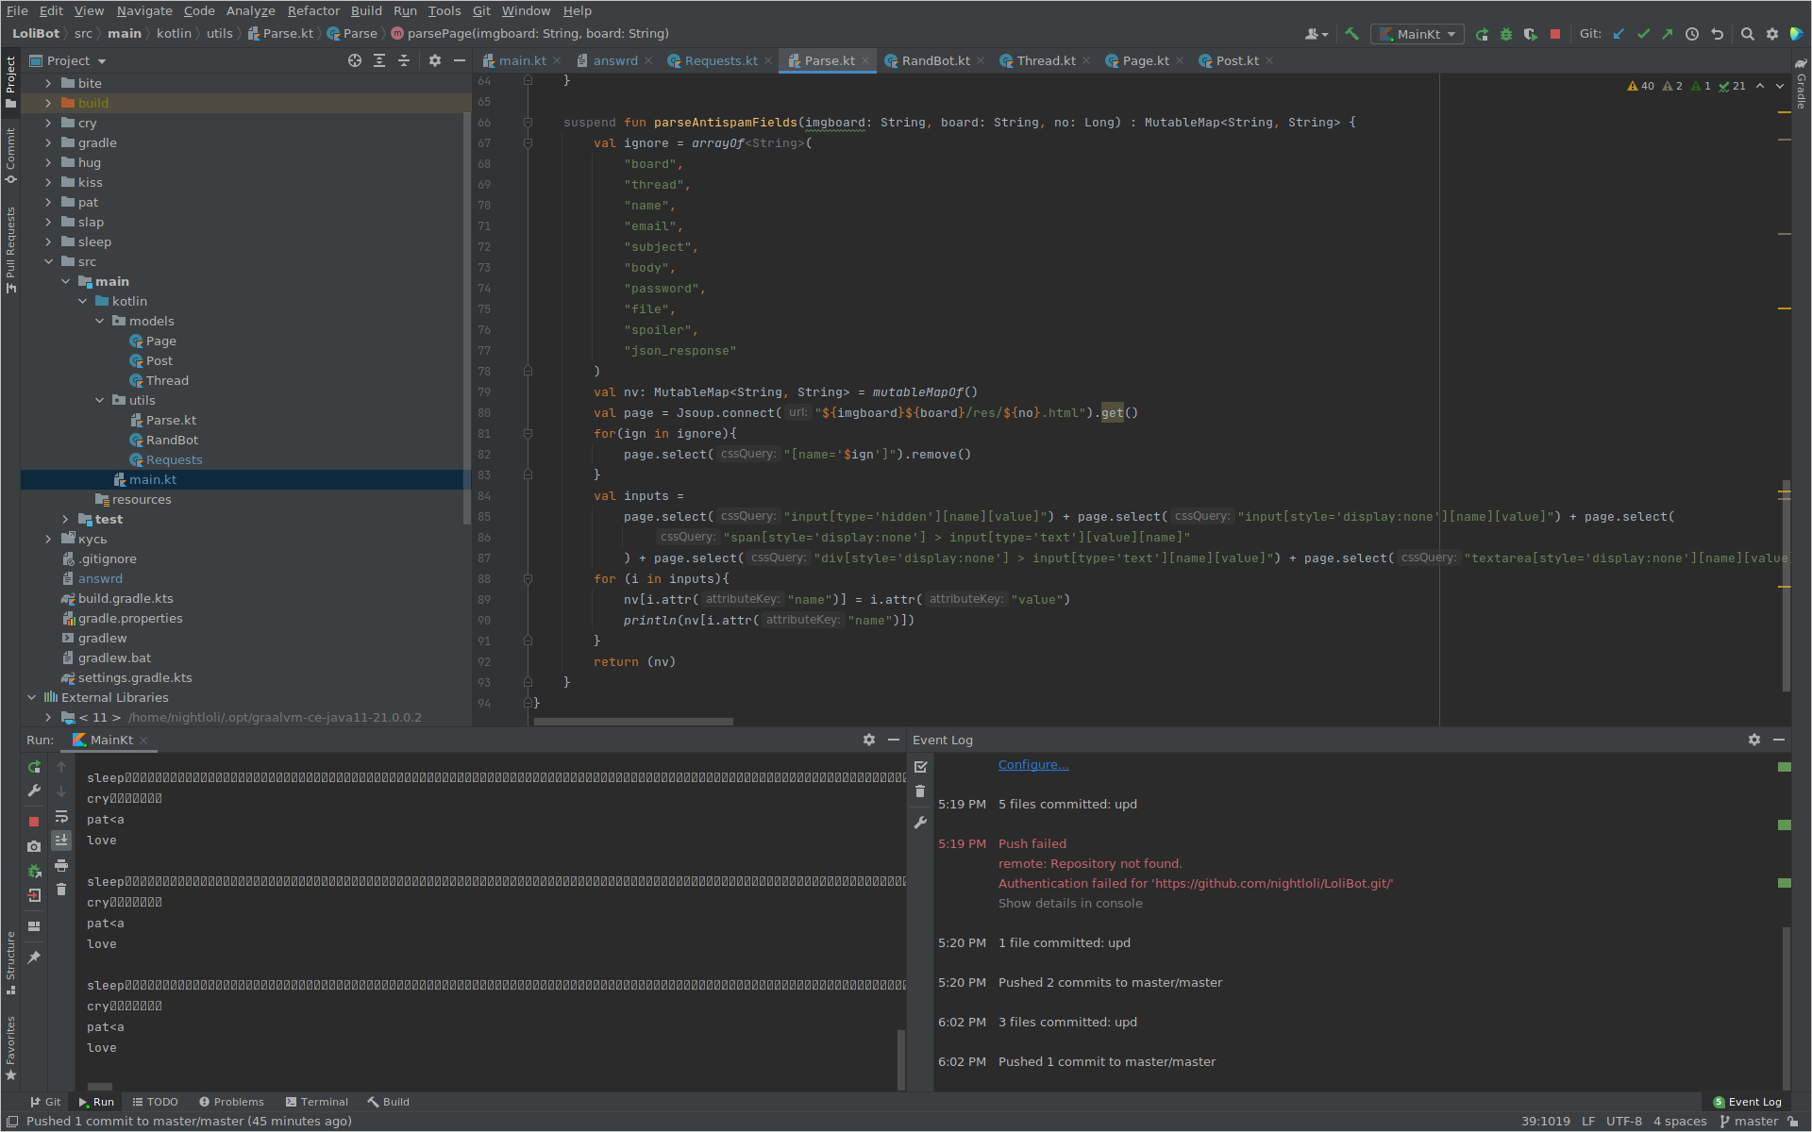This screenshot has width=1812, height=1132.
Task: Collapse the models folder in project tree
Action: click(100, 321)
